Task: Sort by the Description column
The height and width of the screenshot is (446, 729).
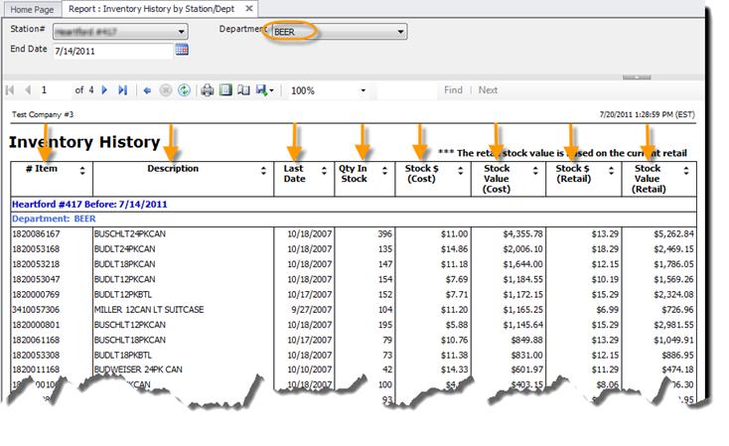Action: pos(264,171)
